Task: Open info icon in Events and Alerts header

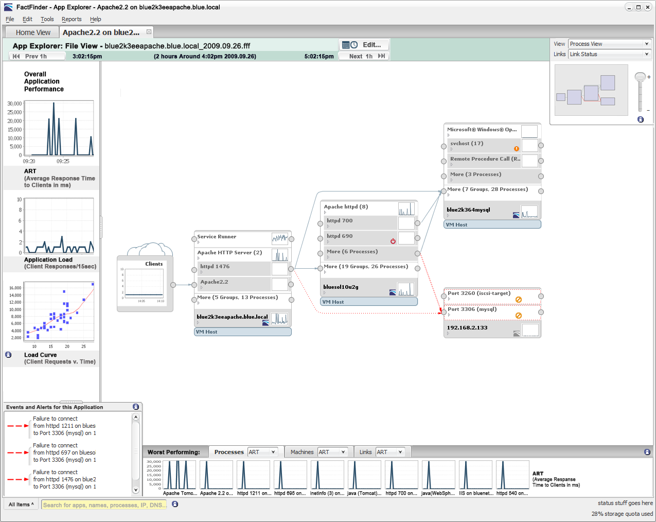Action: click(136, 407)
